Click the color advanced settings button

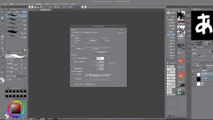tap(102, 52)
